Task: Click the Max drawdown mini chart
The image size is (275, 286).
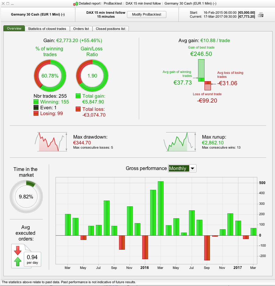Action: pyautogui.click(x=51, y=142)
